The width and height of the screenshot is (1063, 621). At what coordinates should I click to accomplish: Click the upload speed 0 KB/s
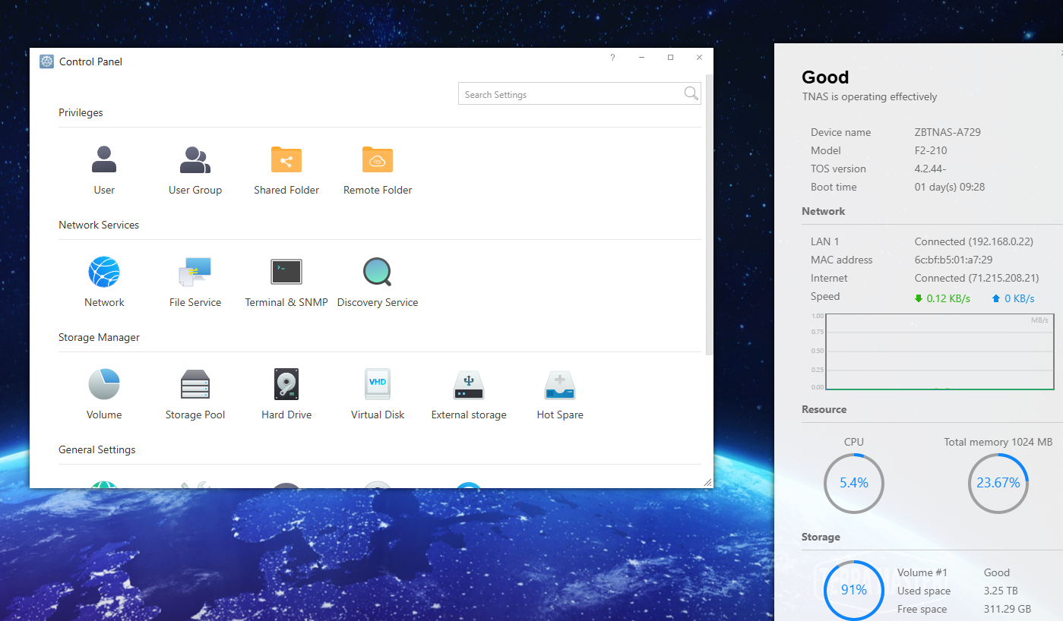[1014, 298]
